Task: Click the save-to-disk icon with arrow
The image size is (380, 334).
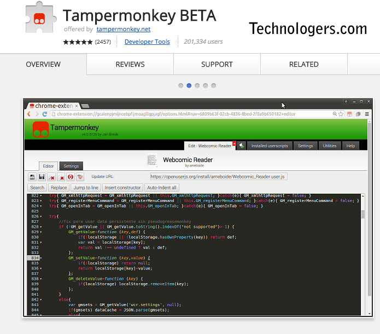Action: click(x=32, y=177)
